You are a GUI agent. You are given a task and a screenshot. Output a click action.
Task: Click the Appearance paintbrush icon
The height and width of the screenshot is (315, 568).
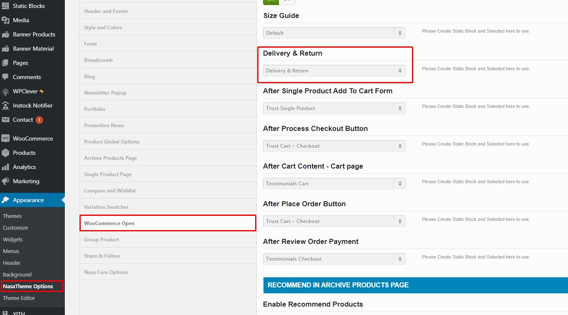pos(5,200)
